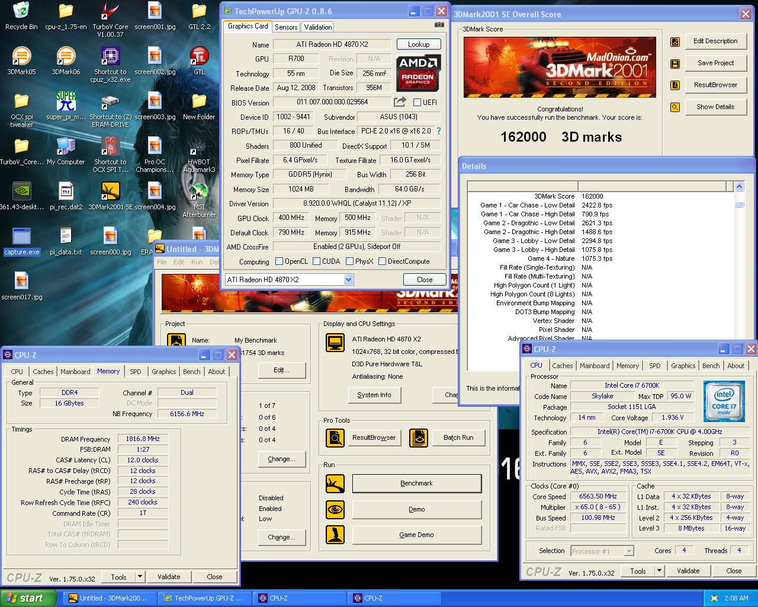Open the Tools dropdown arrow in CPU tab CPU-Z
The height and width of the screenshot is (607, 758).
tap(660, 571)
